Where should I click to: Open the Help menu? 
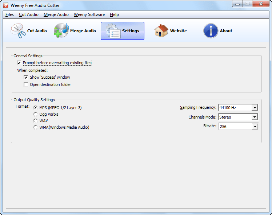click(114, 15)
